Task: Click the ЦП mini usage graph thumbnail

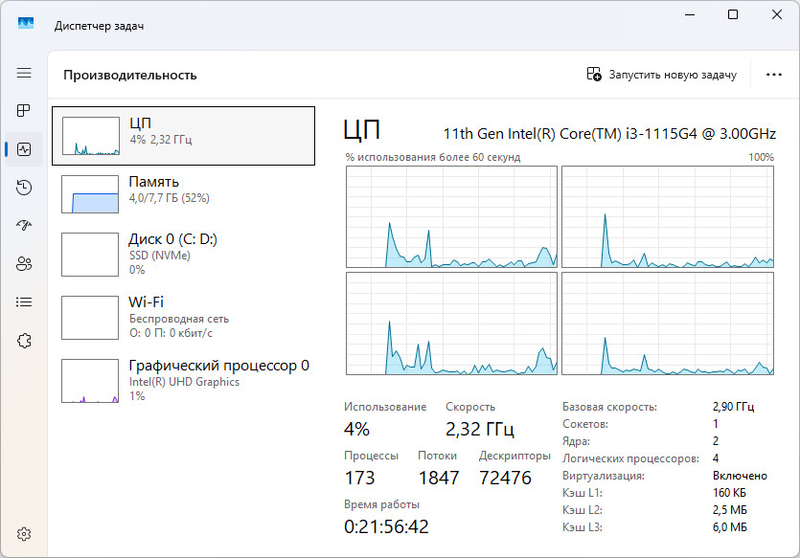Action: (x=91, y=136)
